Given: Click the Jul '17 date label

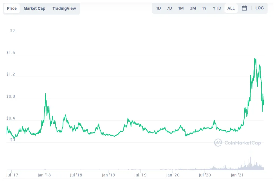Looking at the screenshot, I should (12, 175).
